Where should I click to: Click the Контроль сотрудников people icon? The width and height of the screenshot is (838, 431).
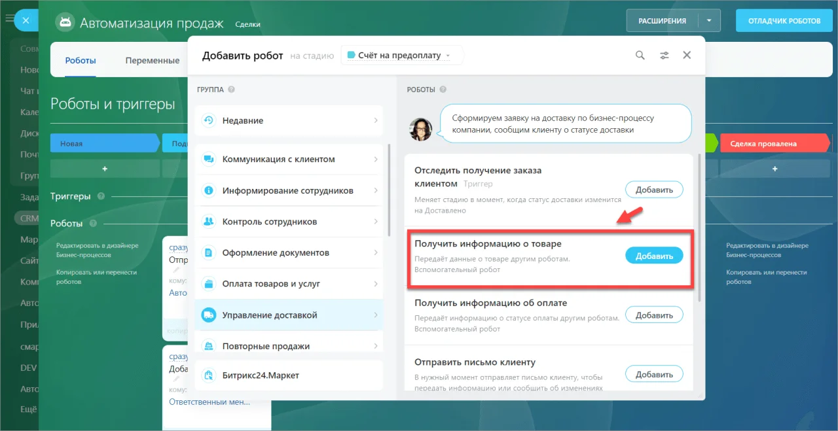tap(209, 222)
